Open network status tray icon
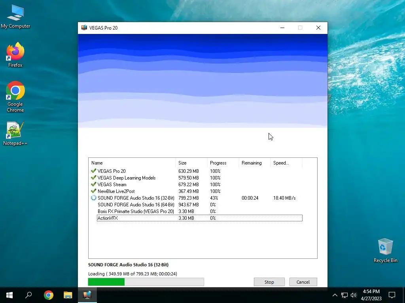Image resolution: width=405 pixels, height=303 pixels. pyautogui.click(x=344, y=295)
